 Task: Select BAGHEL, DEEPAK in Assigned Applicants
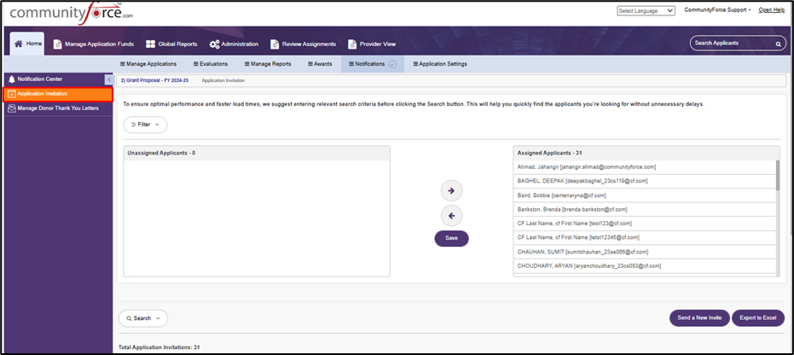[644, 181]
